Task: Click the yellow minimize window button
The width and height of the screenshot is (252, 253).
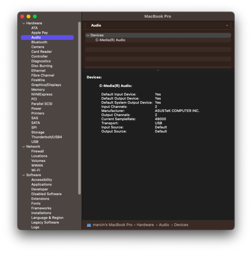Action: 29,17
